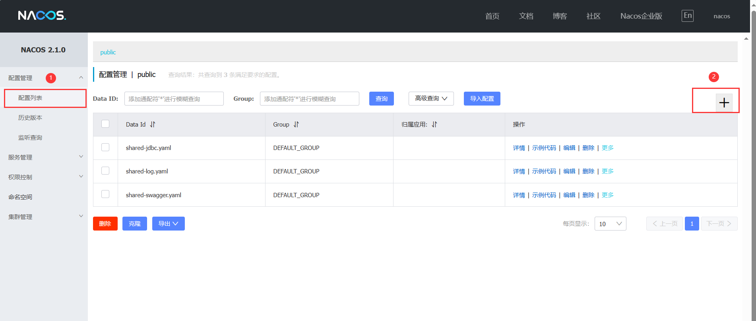The image size is (756, 321).
Task: Go to page 1 in pagination
Action: click(x=692, y=224)
